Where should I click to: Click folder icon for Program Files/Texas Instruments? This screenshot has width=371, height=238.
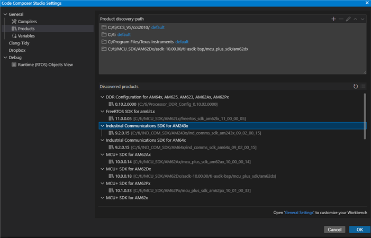tap(104, 42)
